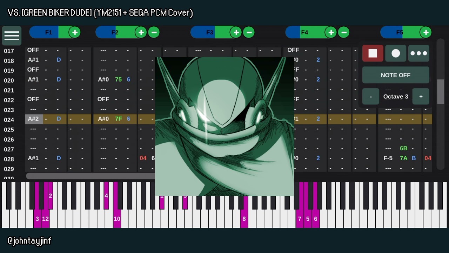Viewport: 449px width, 253px height.
Task: Expand F4 channel with plus
Action: pyautogui.click(x=331, y=33)
